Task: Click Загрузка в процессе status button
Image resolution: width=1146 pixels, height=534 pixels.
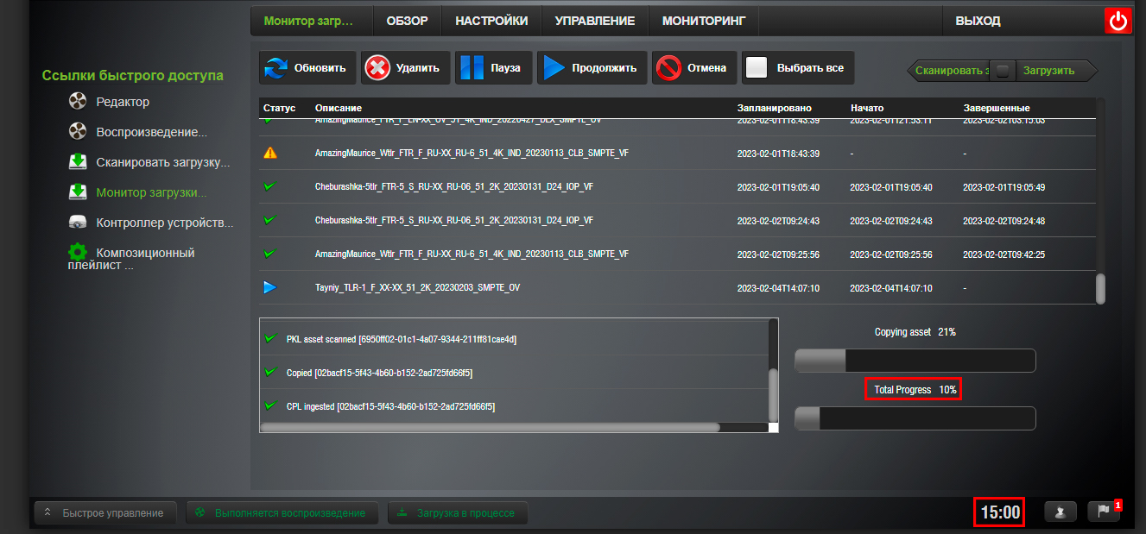Action: pyautogui.click(x=457, y=512)
